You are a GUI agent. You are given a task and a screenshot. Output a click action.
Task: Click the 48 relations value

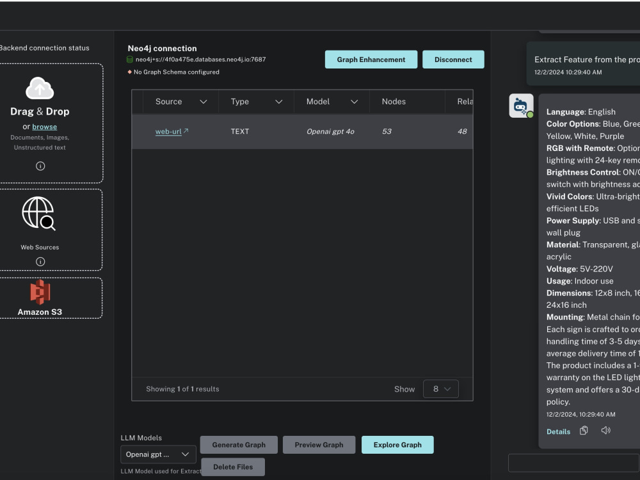point(462,131)
